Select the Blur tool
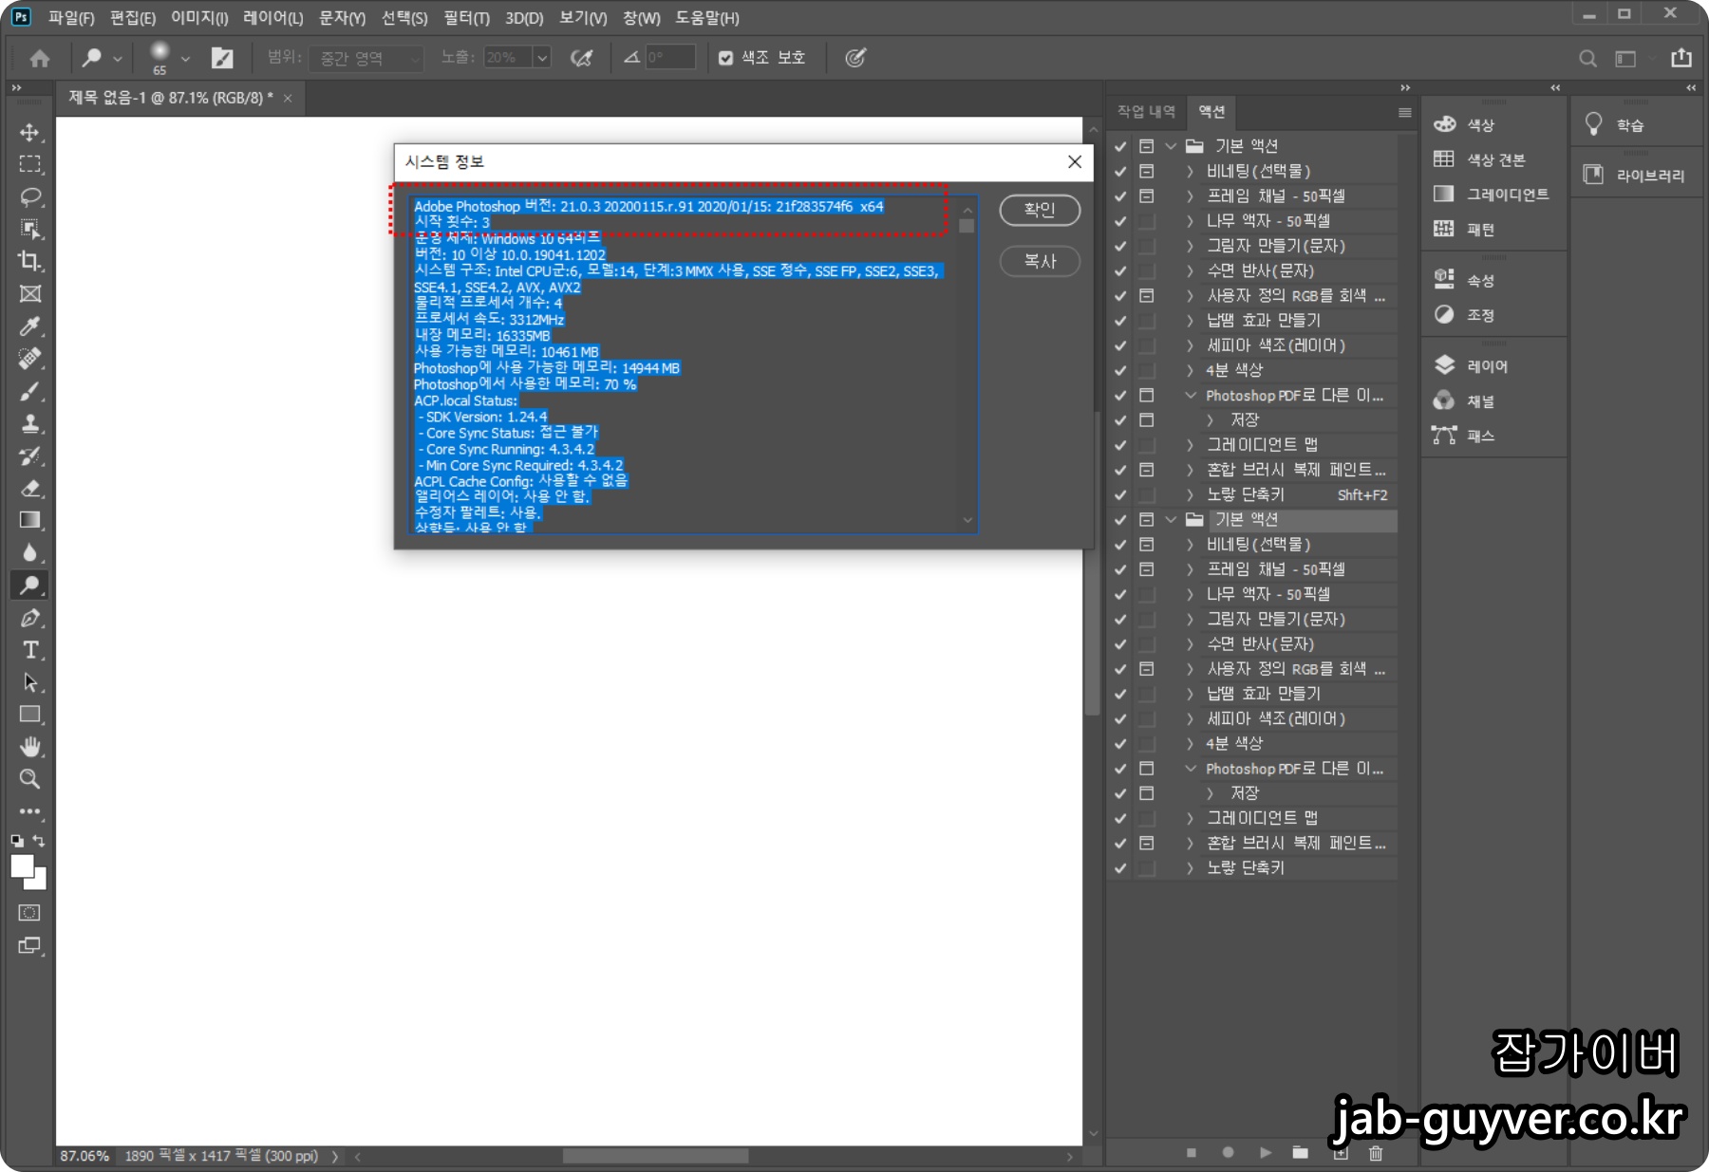The width and height of the screenshot is (1709, 1172). coord(30,552)
